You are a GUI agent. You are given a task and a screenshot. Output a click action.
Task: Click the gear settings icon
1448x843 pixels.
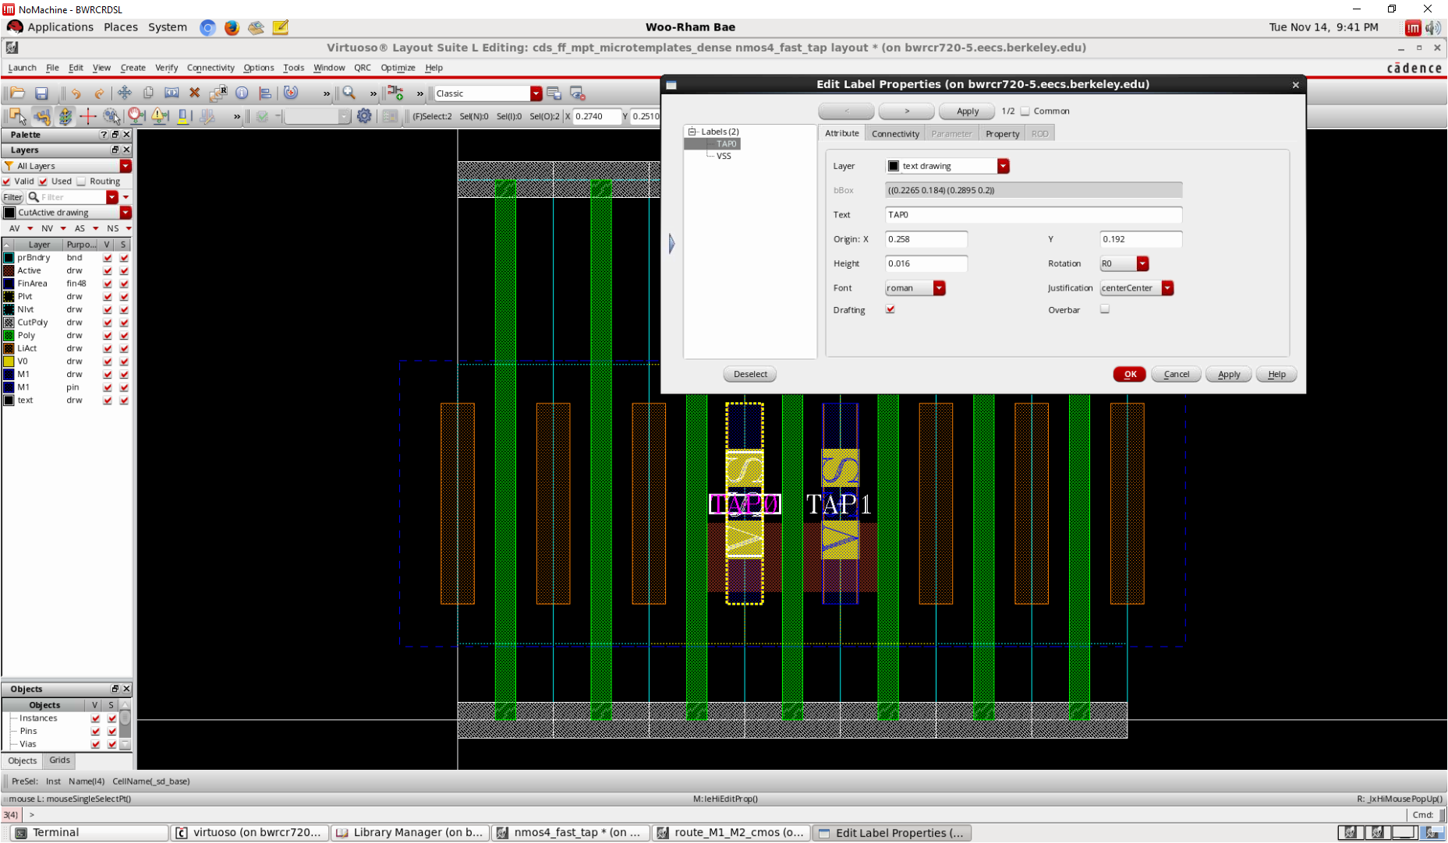364,116
